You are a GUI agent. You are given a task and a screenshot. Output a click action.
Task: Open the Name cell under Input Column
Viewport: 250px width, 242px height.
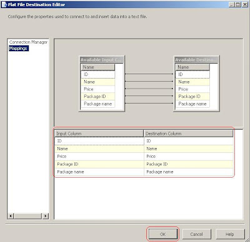click(x=99, y=148)
